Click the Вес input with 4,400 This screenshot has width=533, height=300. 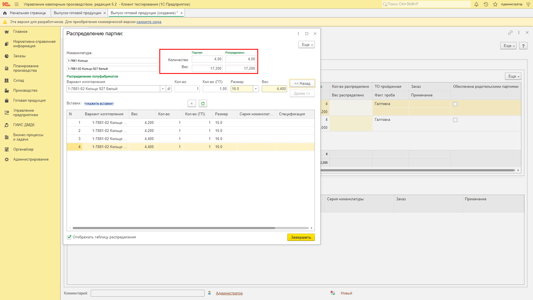pyautogui.click(x=274, y=89)
